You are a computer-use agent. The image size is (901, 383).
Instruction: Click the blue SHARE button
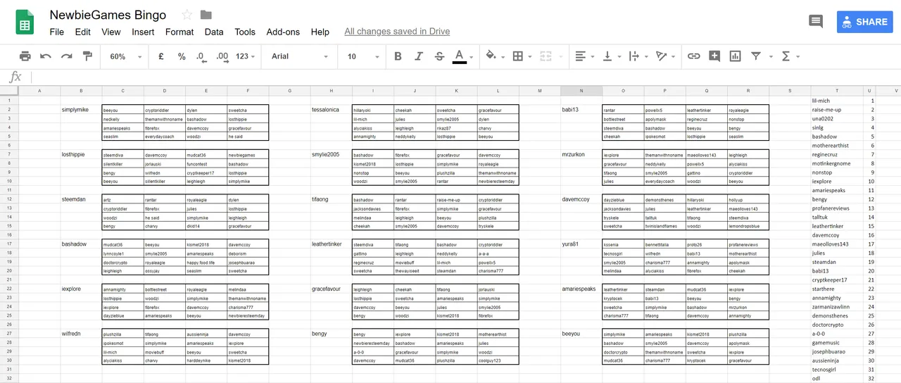point(864,22)
